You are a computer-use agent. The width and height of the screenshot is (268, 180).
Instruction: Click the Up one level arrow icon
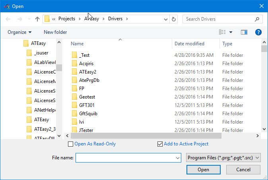(x=37, y=19)
